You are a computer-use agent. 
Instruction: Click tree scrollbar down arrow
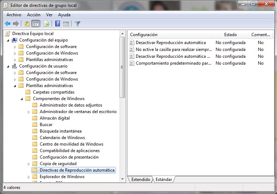tap(122, 179)
